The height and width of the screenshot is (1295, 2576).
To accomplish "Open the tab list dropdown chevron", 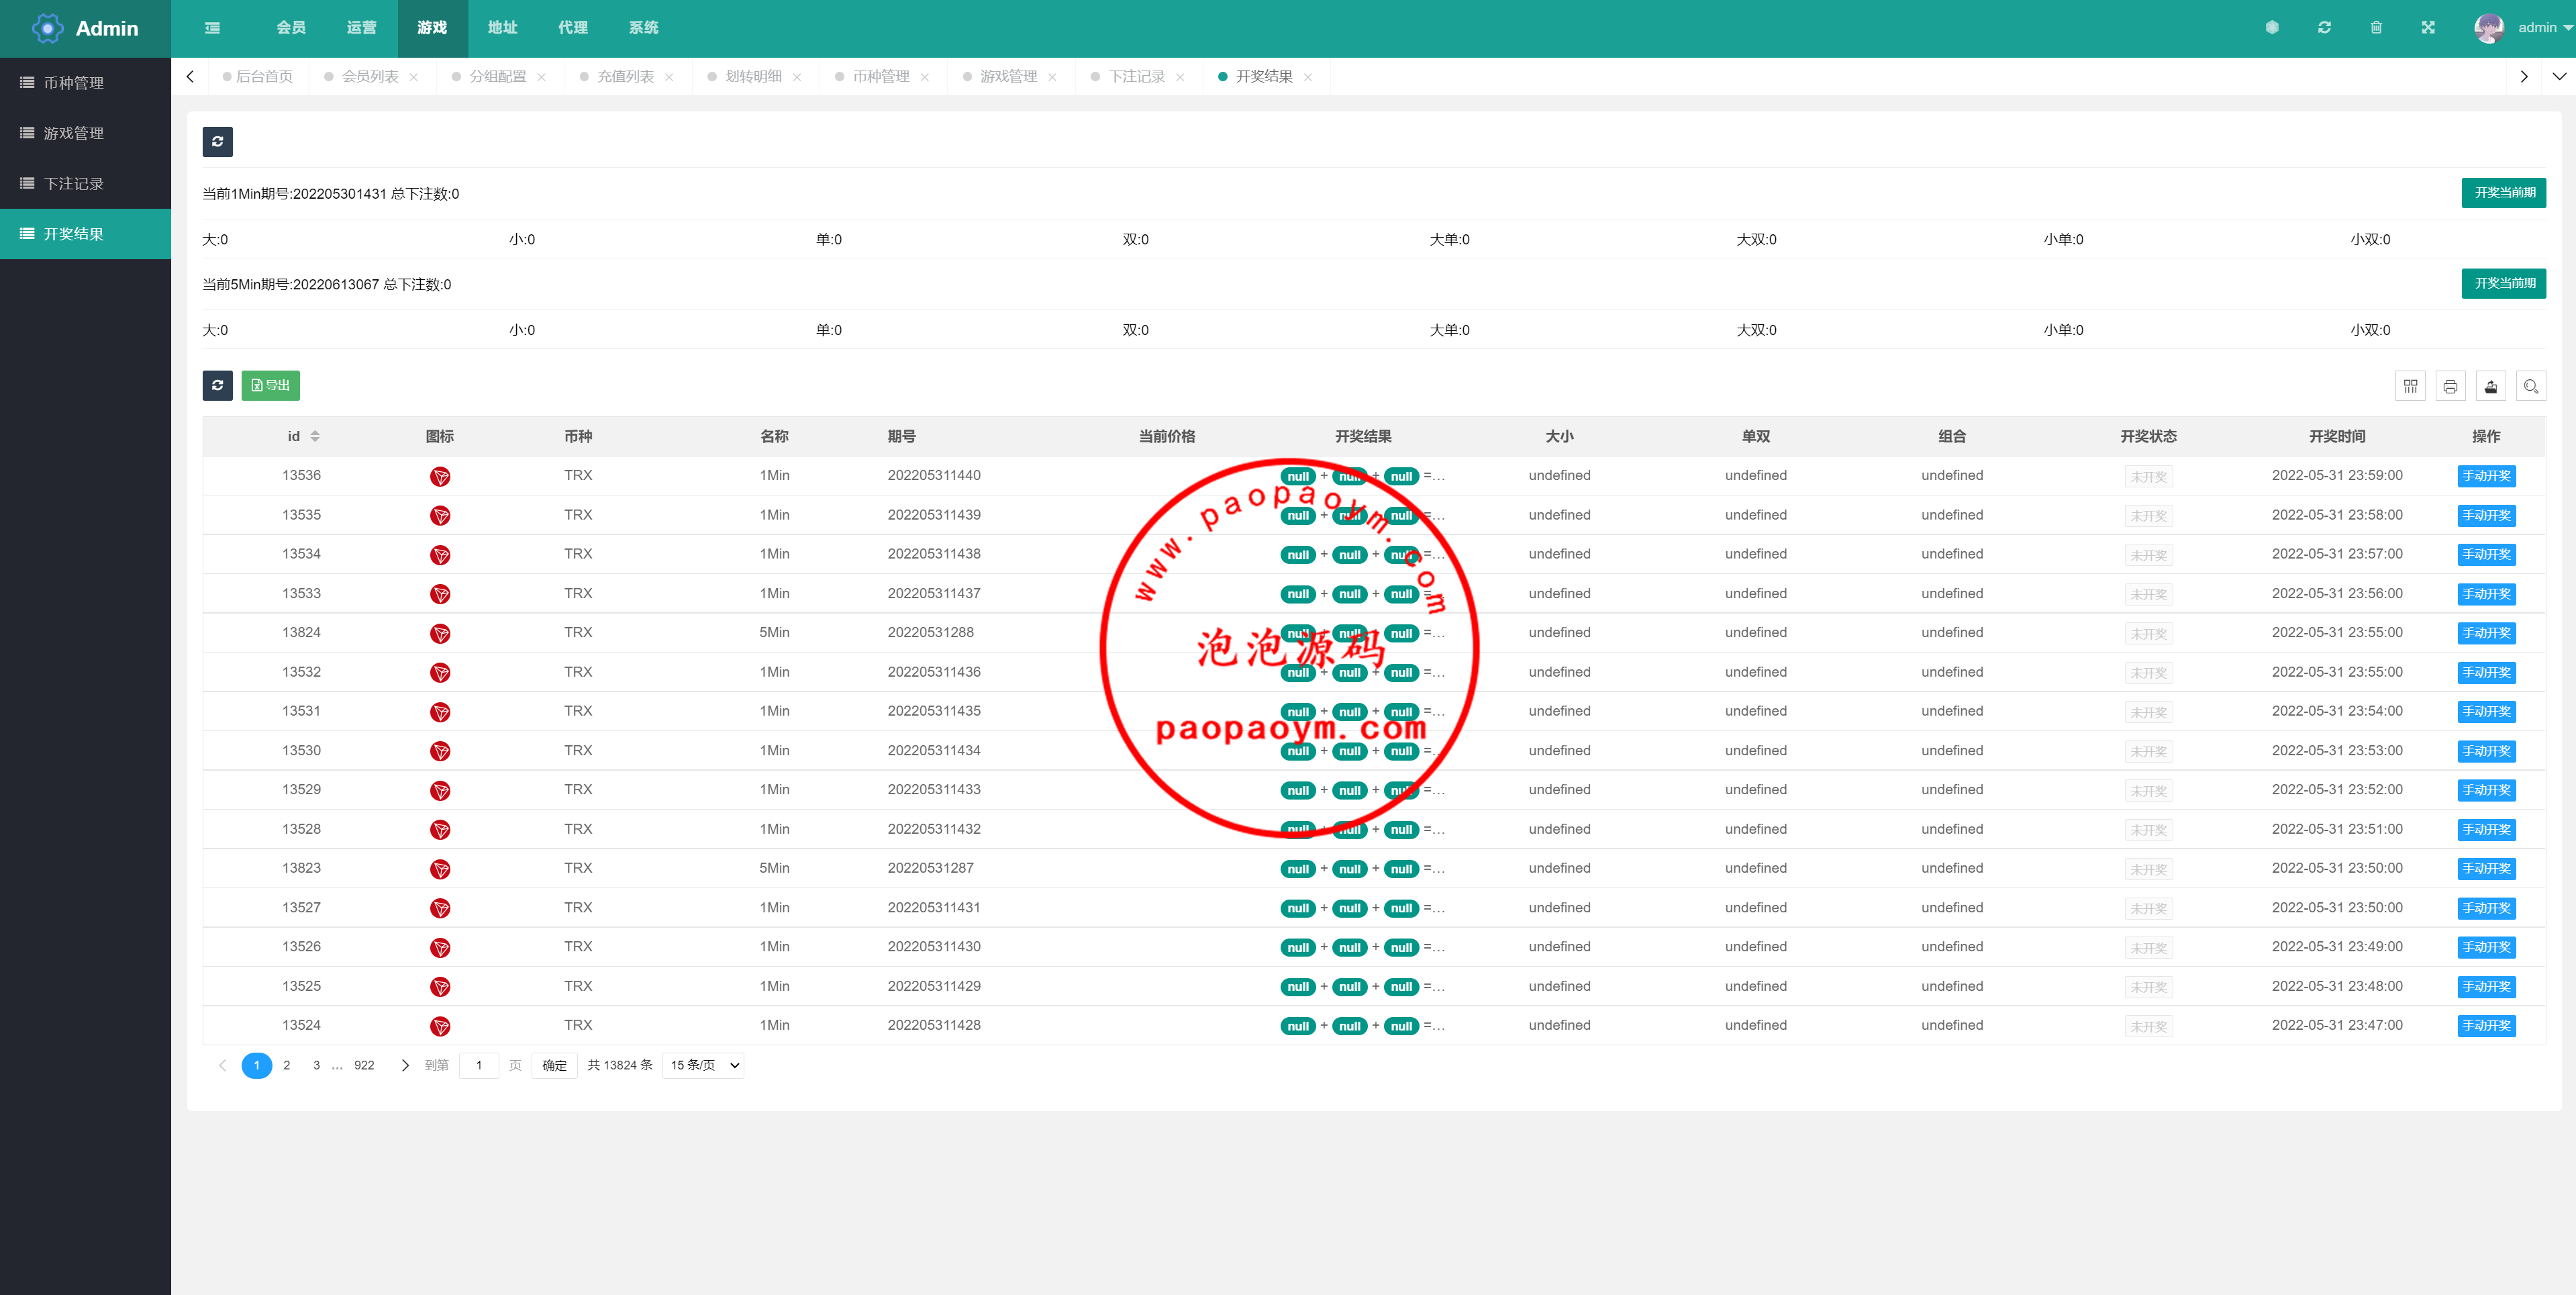I will [2559, 76].
